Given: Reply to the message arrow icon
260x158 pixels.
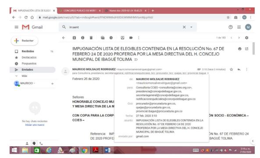Looking at the screenshot, I should [239, 69].
